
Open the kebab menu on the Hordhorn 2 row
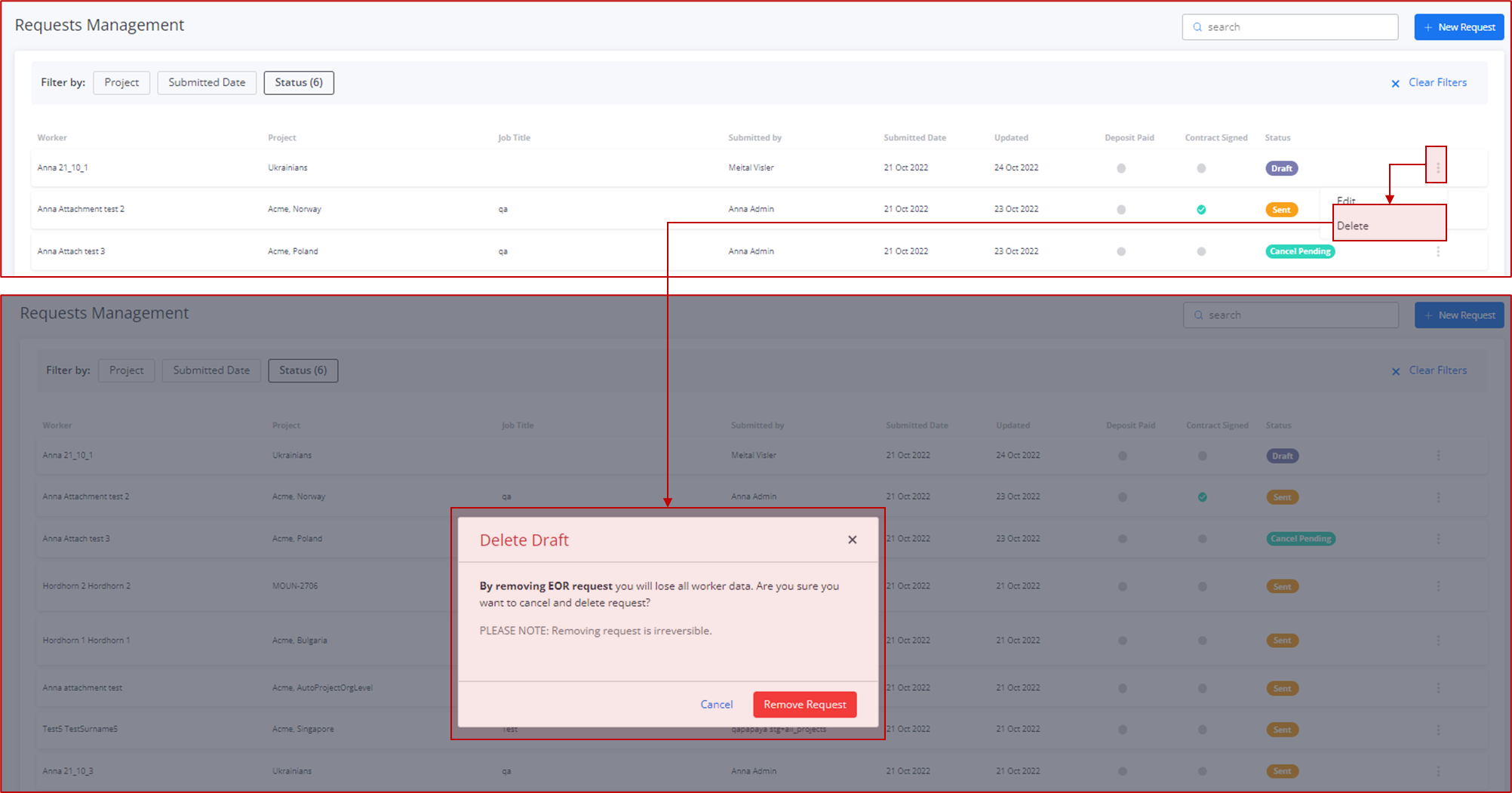1439,586
